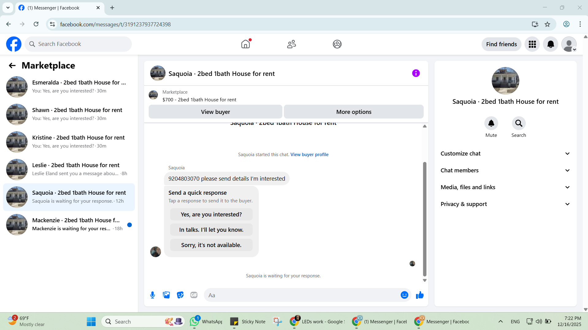The width and height of the screenshot is (588, 330).
Task: Open the Facebook home feed icon
Action: tap(246, 44)
